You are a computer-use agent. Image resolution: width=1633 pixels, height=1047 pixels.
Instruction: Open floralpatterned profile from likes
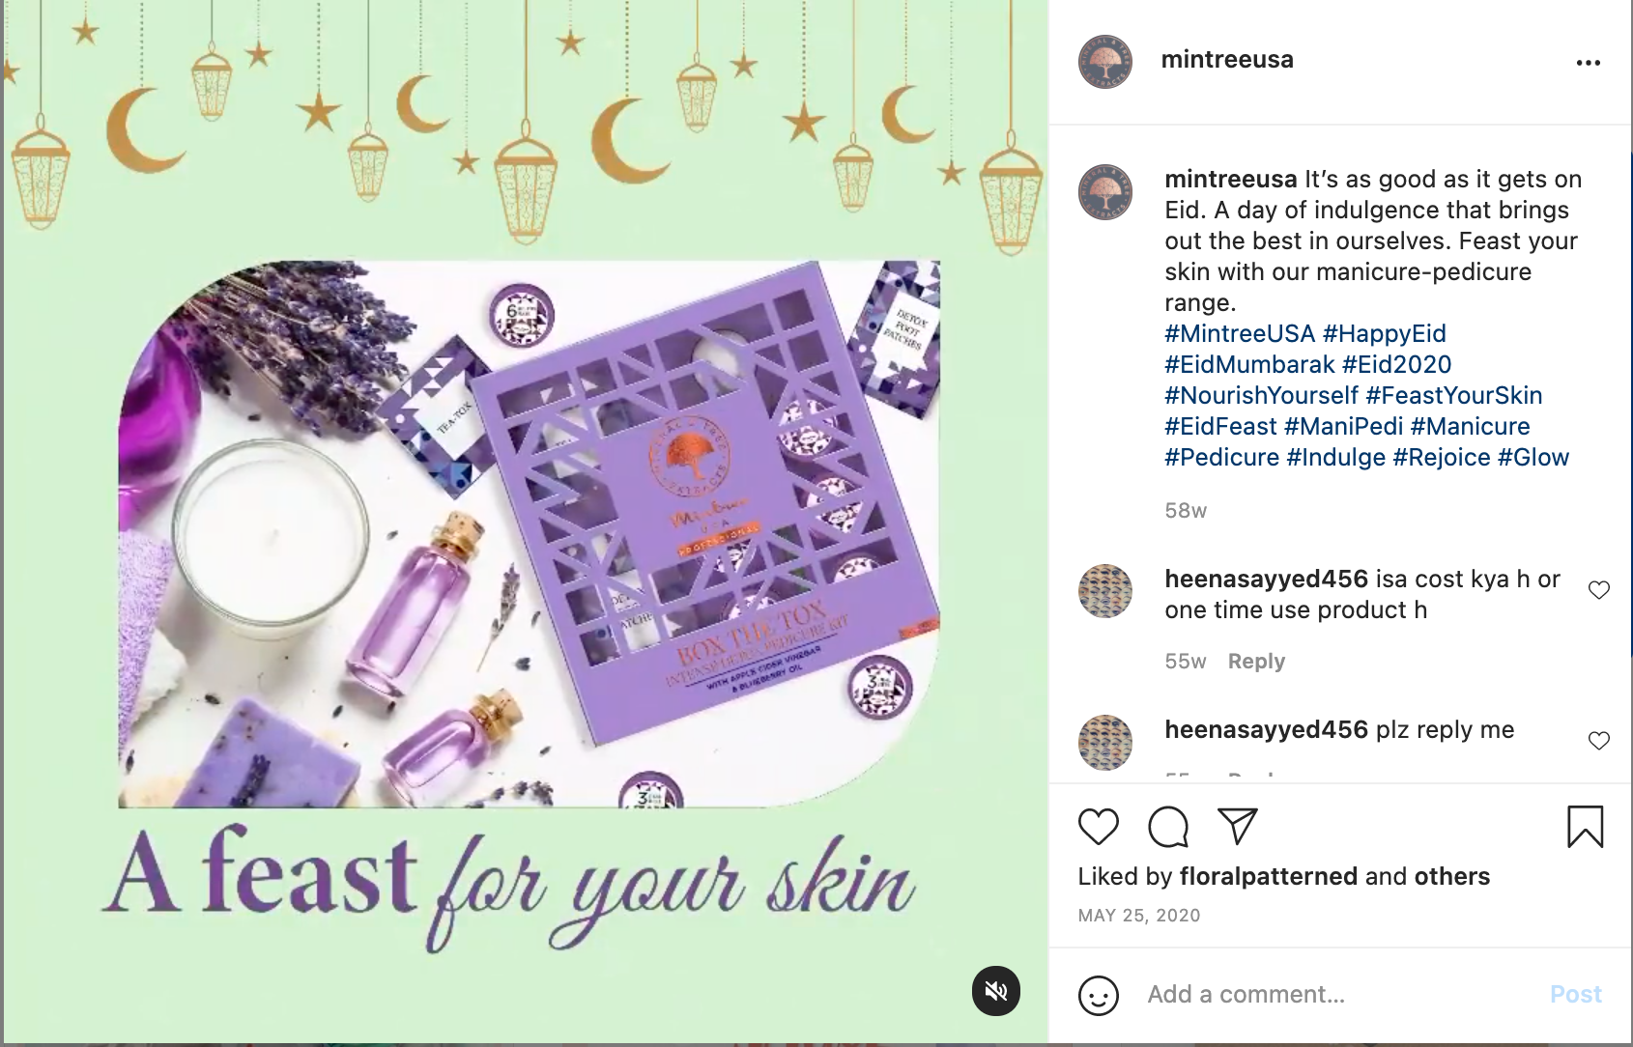coord(1269,876)
